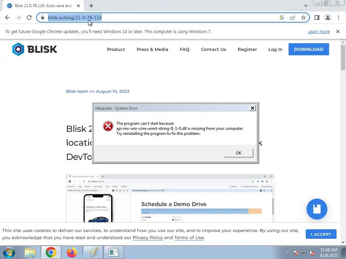Screen dimensions: 346x259
Task: Click the blue DOWNLOAD button
Action: (309, 49)
